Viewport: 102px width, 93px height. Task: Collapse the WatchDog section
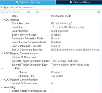(2, 87)
